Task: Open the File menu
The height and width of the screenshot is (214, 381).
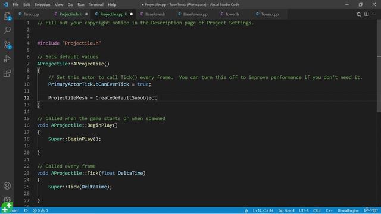Action: coord(15,5)
